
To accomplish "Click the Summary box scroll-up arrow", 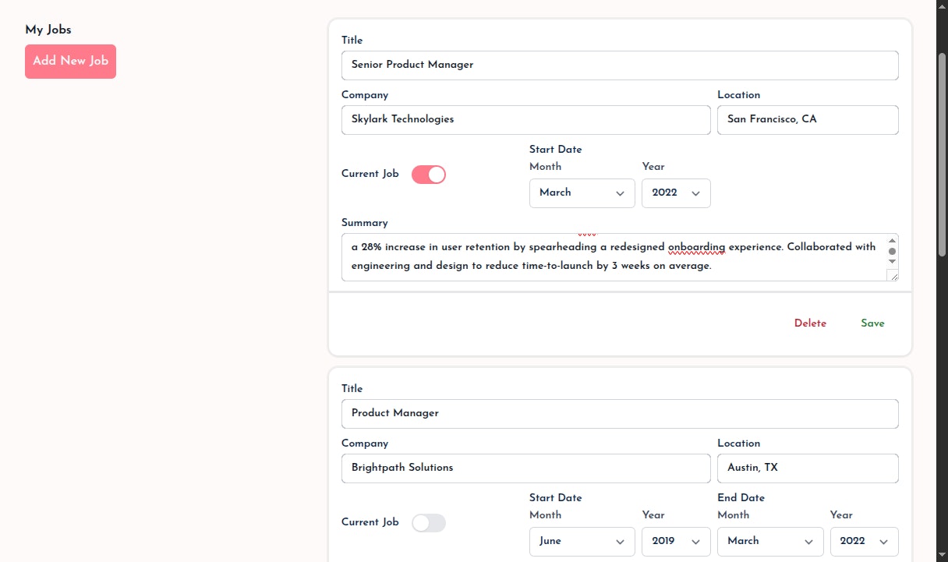I will (893, 241).
